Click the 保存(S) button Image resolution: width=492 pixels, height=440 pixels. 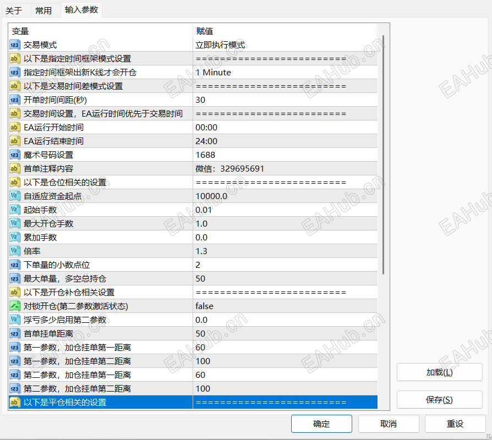[x=439, y=399]
